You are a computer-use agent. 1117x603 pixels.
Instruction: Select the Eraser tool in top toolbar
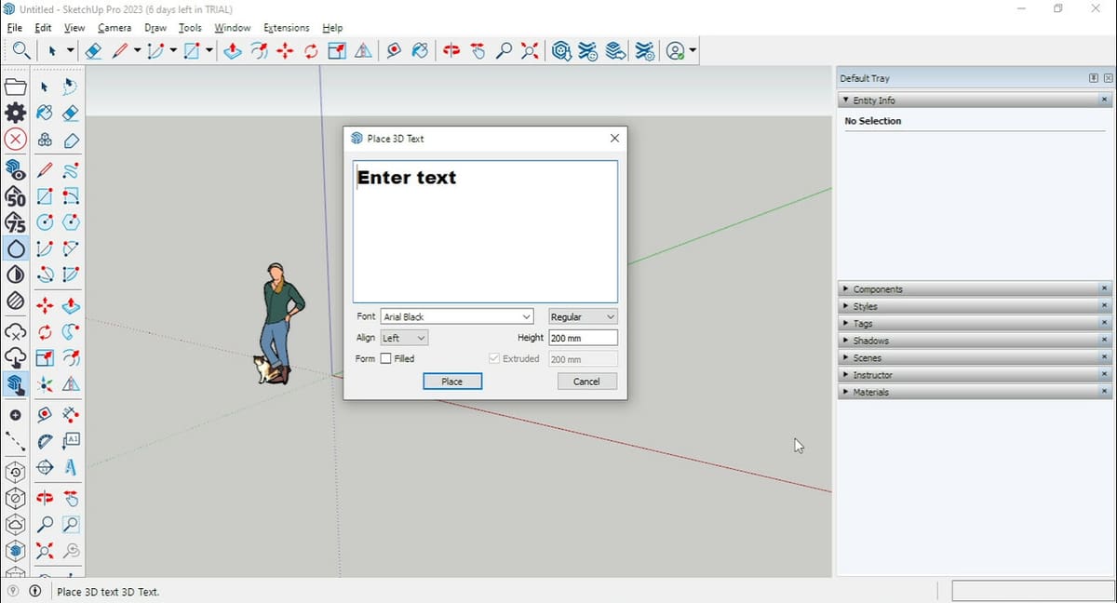(93, 50)
